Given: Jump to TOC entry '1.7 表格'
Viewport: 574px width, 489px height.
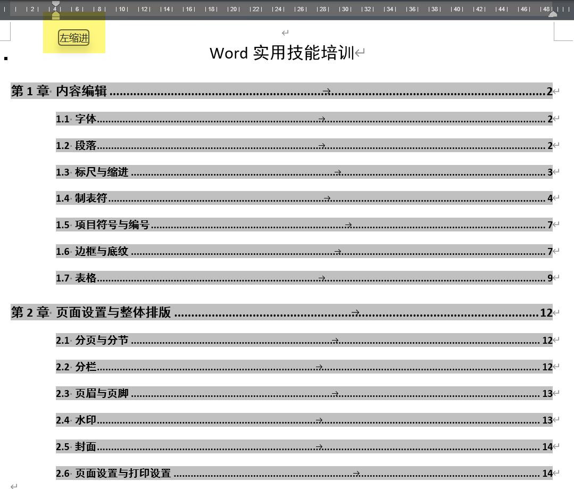Looking at the screenshot, I should click(304, 278).
